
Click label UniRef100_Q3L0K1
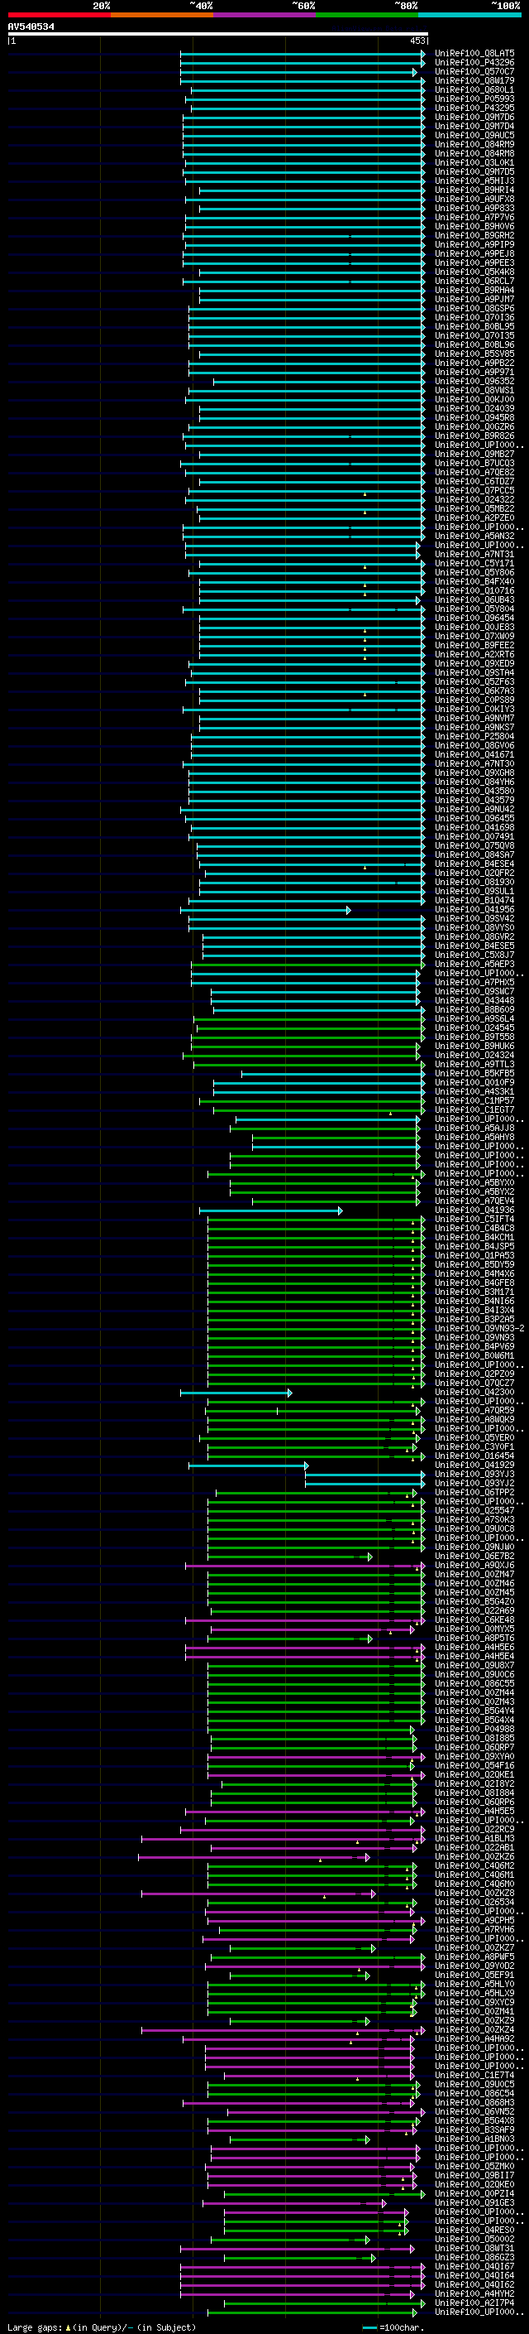tap(474, 162)
